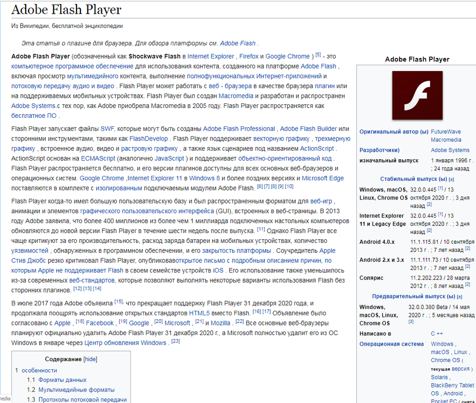The width and height of the screenshot is (476, 403).
Task: Open 'Стабильный выпуск (ы)' infobox heading link
Action: click(414, 179)
